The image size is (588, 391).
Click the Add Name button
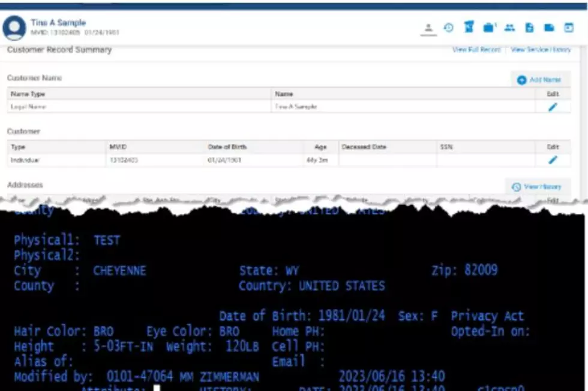coord(541,80)
